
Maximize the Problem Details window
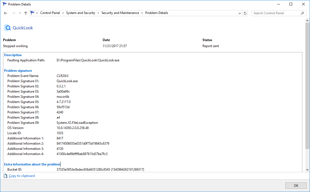[x=291, y=4]
